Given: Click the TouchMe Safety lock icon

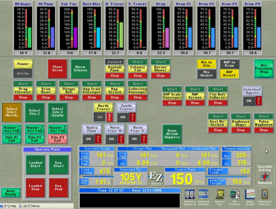Looking at the screenshot, I should point(265,176).
